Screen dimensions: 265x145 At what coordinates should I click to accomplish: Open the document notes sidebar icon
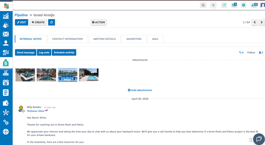click(6, 93)
